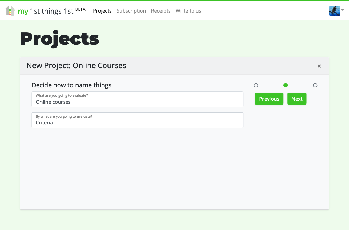Click the BETA label
The width and height of the screenshot is (349, 230).
[x=80, y=9]
